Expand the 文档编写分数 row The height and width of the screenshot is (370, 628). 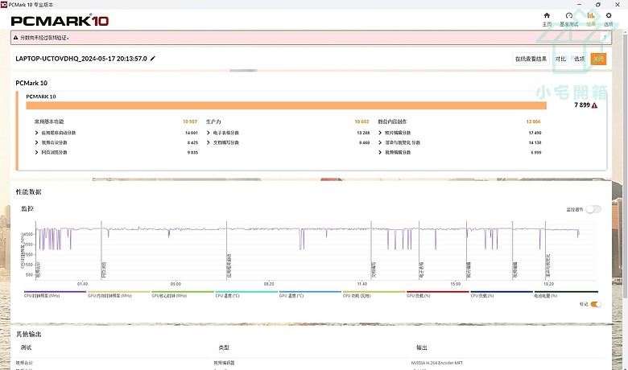[x=209, y=142]
